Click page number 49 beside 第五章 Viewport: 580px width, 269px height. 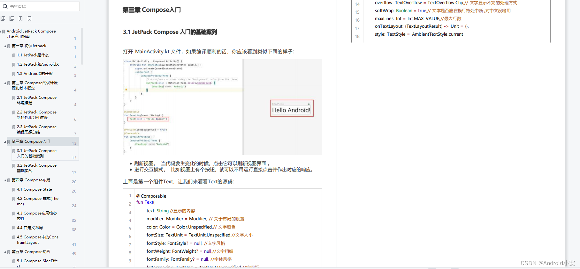point(74,254)
